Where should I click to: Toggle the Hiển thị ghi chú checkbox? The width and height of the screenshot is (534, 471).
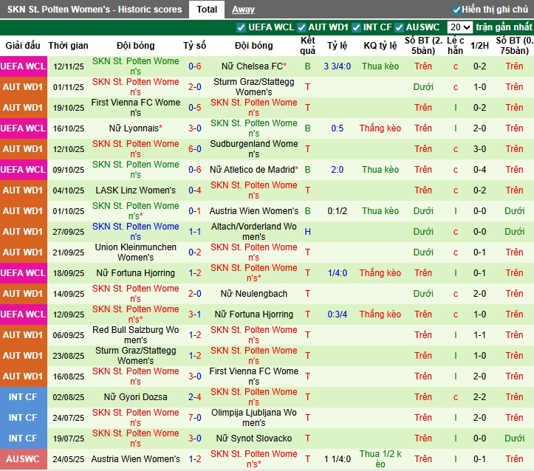point(456,10)
